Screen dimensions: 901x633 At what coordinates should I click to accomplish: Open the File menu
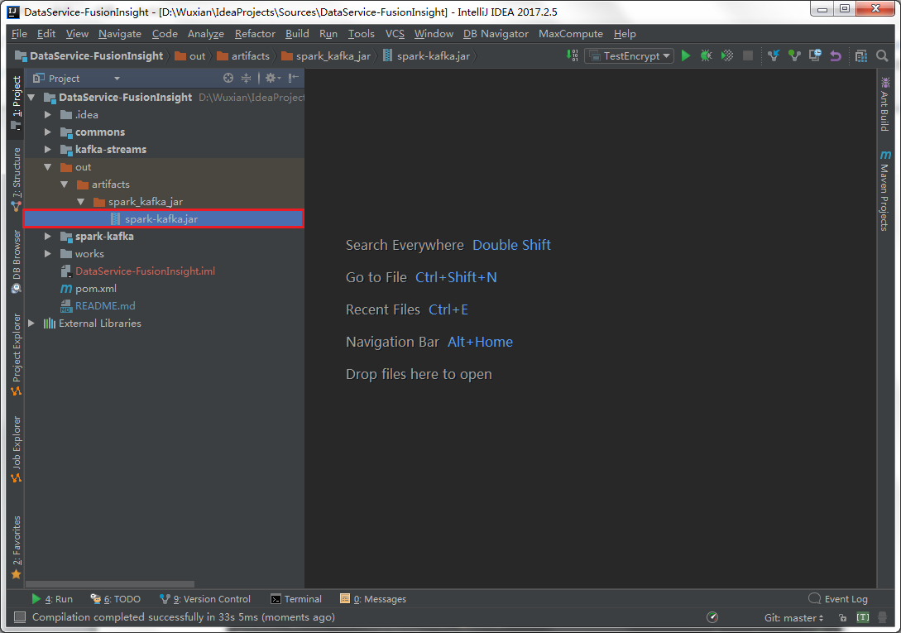pyautogui.click(x=19, y=33)
